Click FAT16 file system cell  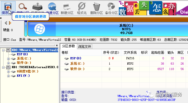[x=130, y=58]
